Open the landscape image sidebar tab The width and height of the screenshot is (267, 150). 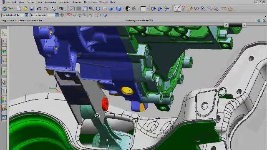tap(4, 117)
